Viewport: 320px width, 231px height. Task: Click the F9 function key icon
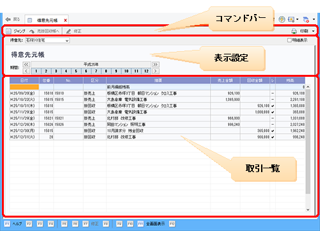click(x=120, y=224)
